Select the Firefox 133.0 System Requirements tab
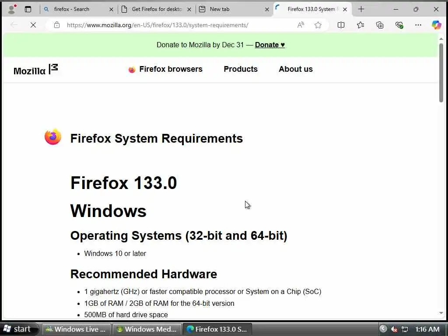The image size is (448, 336). point(311,9)
